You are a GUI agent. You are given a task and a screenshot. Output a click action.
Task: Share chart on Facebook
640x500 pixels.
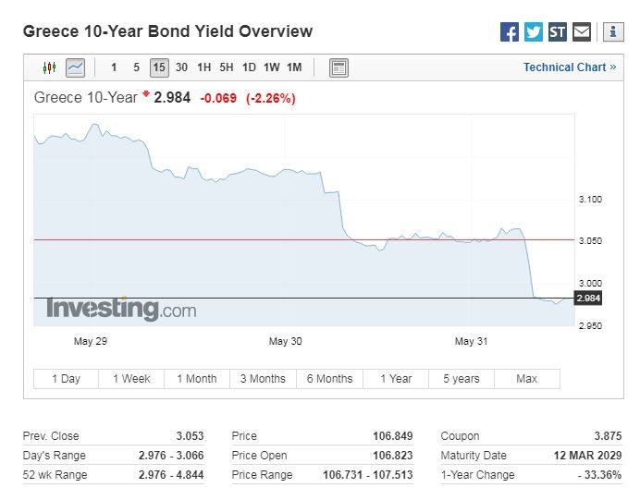click(x=510, y=31)
